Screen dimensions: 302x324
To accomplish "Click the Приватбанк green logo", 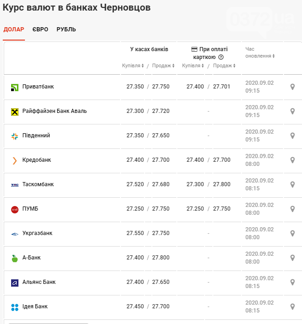I will 15,88.
